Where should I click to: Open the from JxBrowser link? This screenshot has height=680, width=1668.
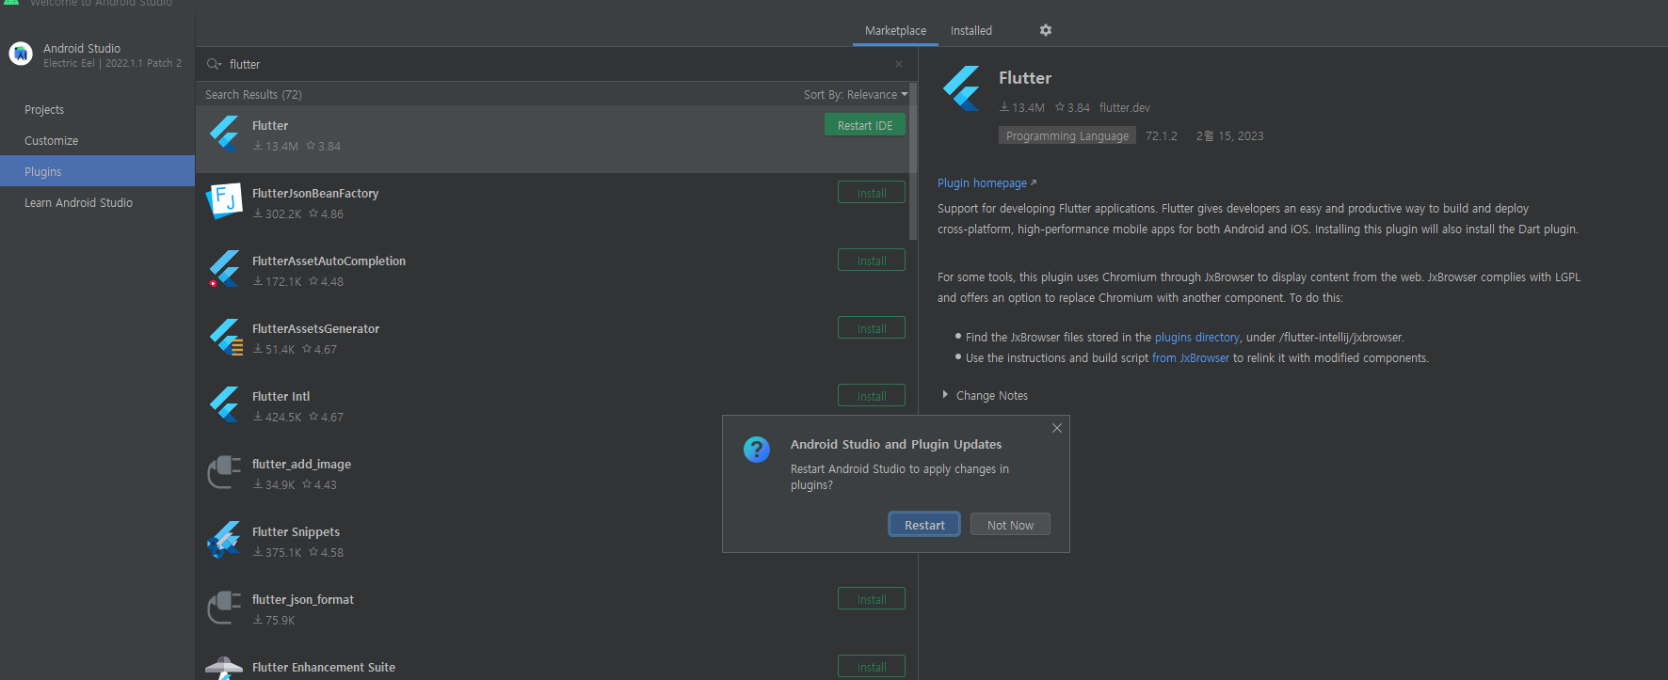point(1191,357)
